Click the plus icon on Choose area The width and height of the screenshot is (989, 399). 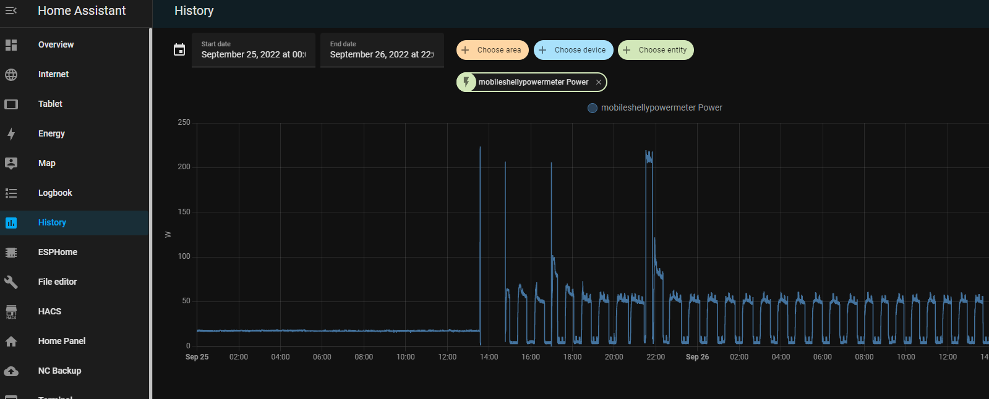[x=466, y=50]
